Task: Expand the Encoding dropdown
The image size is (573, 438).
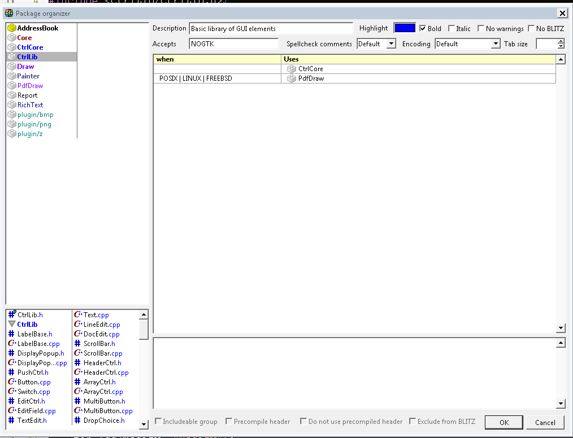Action: click(x=496, y=44)
